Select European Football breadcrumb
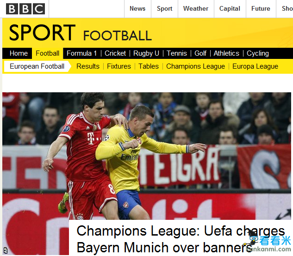The height and width of the screenshot is (256, 293). click(37, 66)
